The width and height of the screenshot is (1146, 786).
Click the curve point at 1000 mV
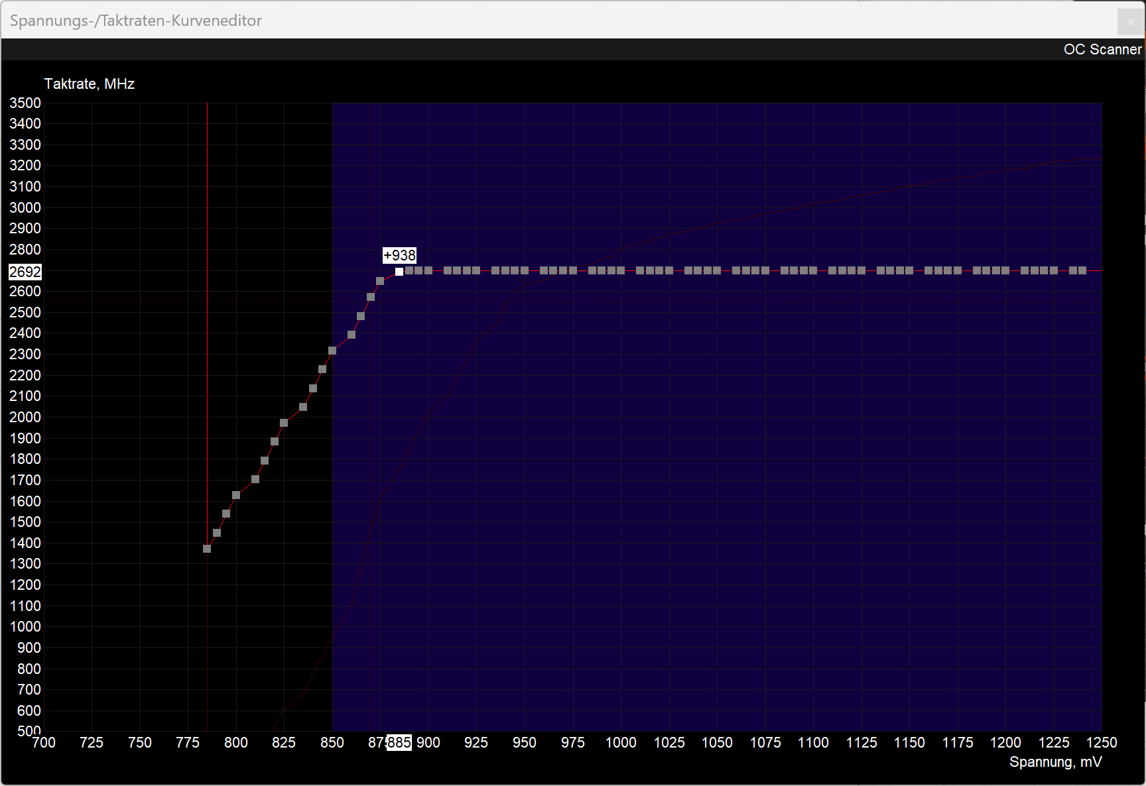[621, 270]
